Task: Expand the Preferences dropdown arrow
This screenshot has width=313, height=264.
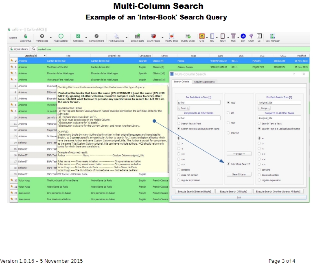Action: tap(51, 37)
